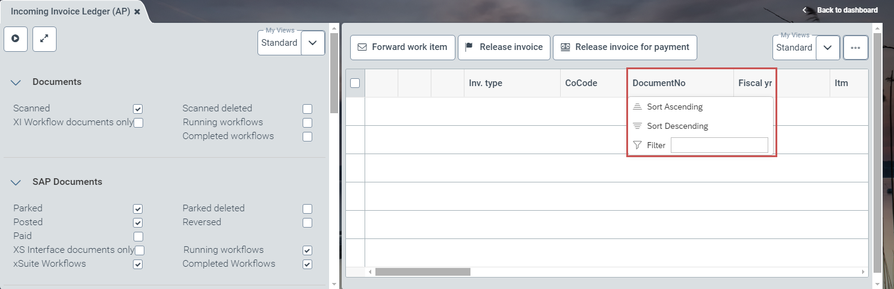
Task: Click the Forward work item button
Action: point(402,48)
